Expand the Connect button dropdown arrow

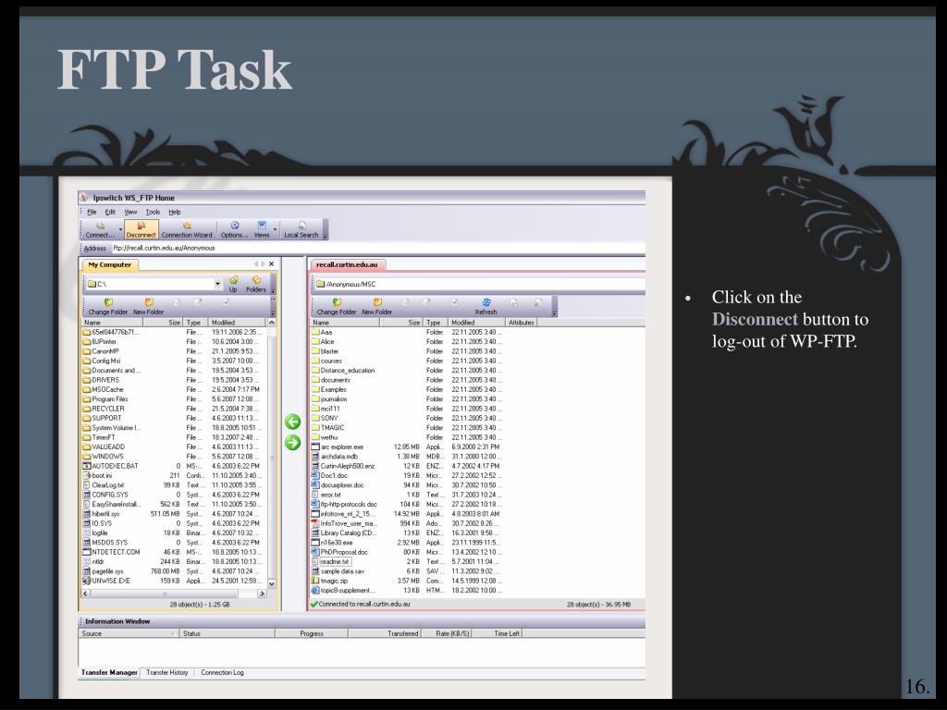click(120, 229)
